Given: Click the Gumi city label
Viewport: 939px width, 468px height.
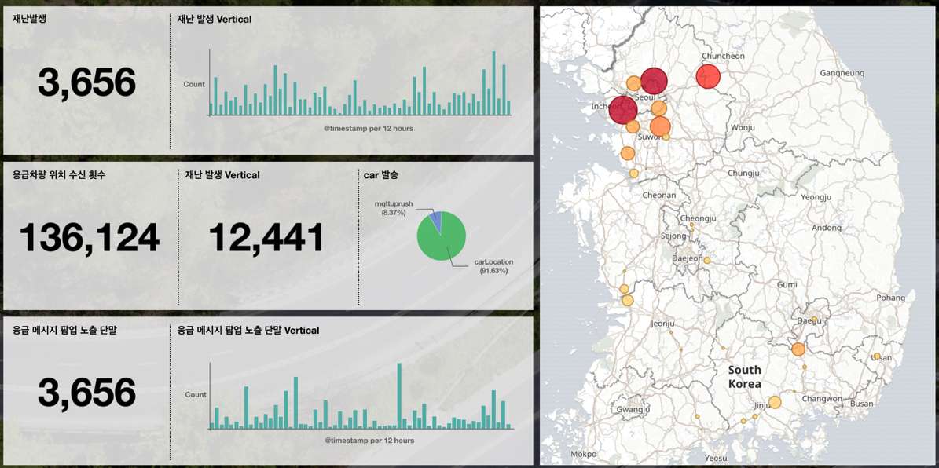Looking at the screenshot, I should [x=787, y=285].
